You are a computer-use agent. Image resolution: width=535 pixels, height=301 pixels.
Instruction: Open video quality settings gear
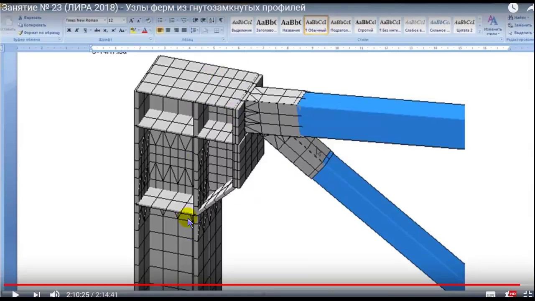coord(510,294)
